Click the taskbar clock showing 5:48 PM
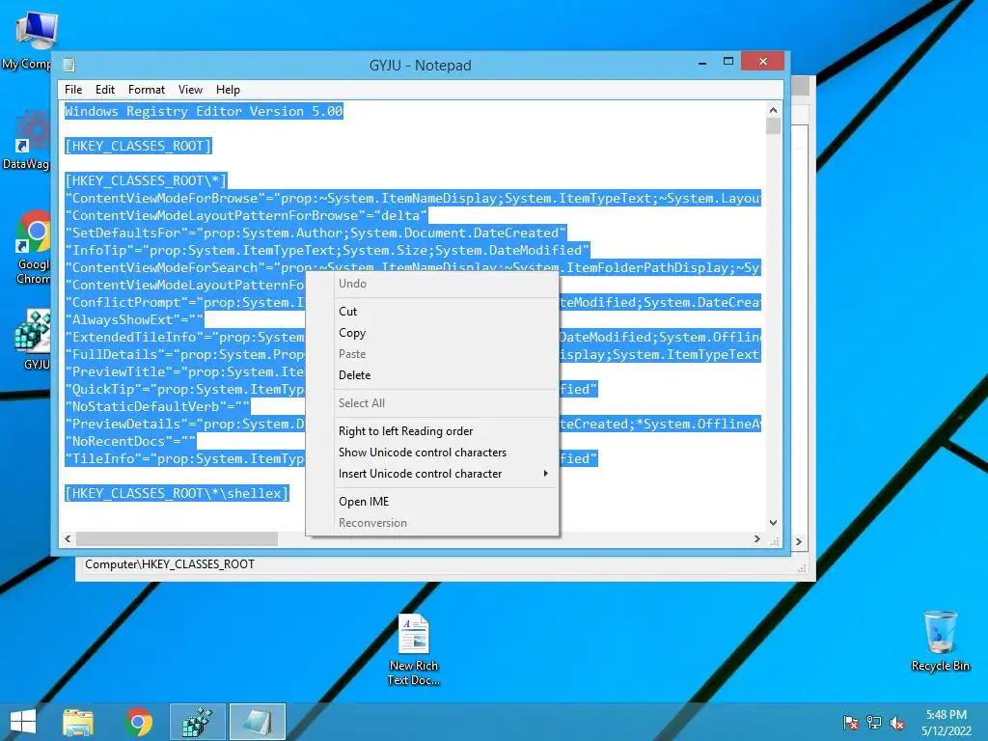 point(946,723)
